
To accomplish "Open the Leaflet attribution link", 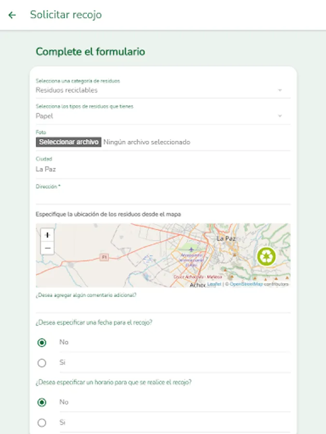I will coord(214,285).
